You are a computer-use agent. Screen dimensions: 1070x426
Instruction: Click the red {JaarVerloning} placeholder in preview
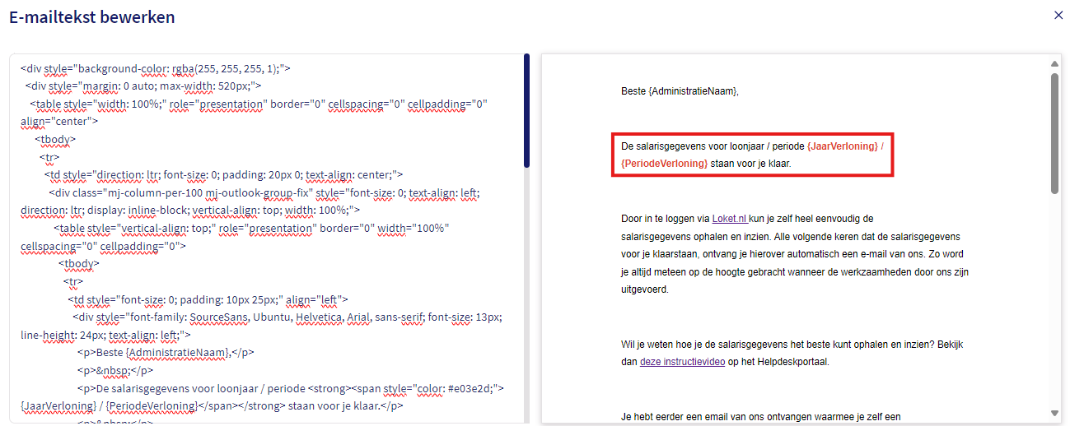841,146
